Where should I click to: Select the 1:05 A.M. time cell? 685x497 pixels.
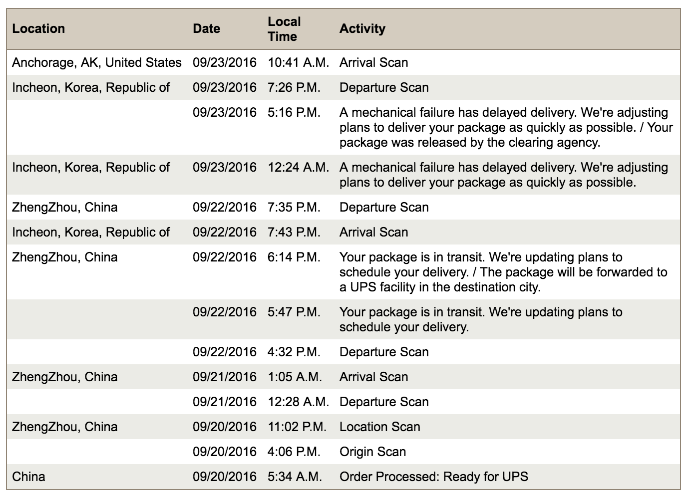pyautogui.click(x=295, y=377)
